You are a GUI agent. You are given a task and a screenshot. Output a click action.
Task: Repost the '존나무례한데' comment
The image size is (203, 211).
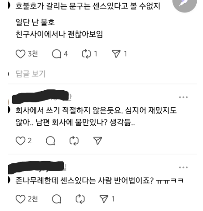pos(80,199)
